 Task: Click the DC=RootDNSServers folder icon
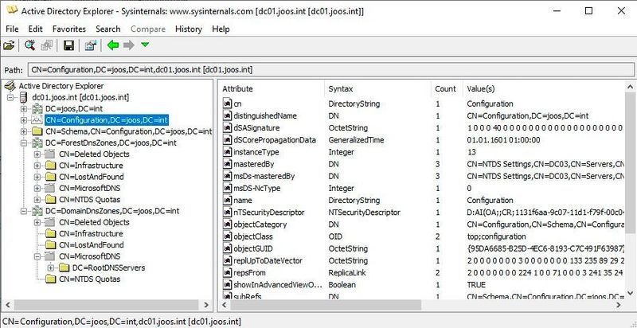pos(64,268)
